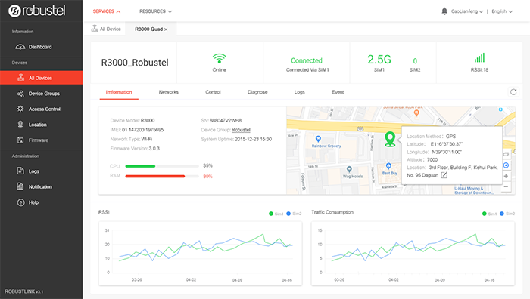Click the Connected status text
This screenshot has height=299, width=530.
coord(307,60)
